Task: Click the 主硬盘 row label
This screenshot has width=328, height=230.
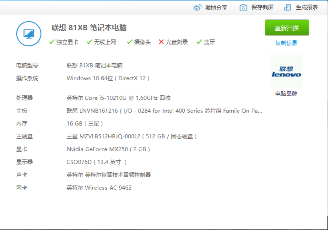Action: (x=24, y=136)
